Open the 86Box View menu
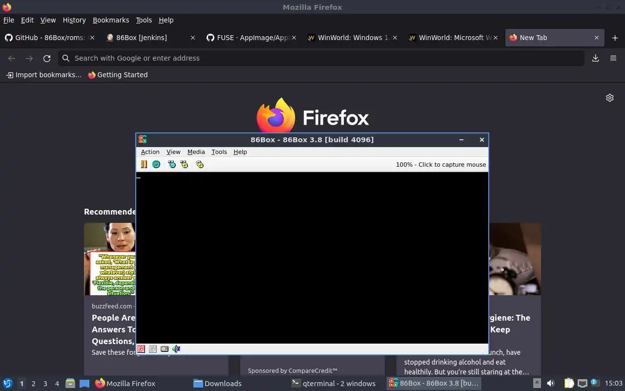 (173, 152)
